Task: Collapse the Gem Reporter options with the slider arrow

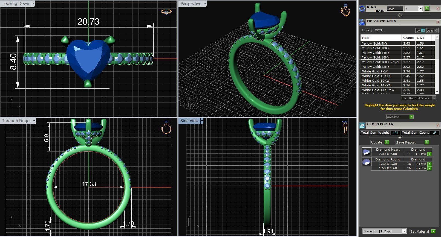Action: pos(400,137)
